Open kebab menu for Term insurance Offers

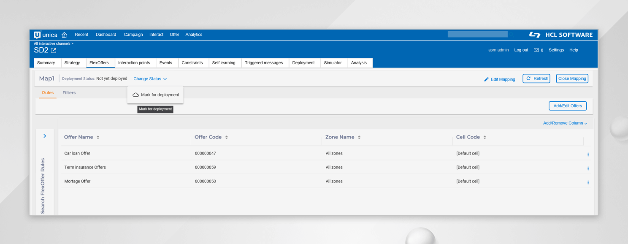tap(588, 168)
